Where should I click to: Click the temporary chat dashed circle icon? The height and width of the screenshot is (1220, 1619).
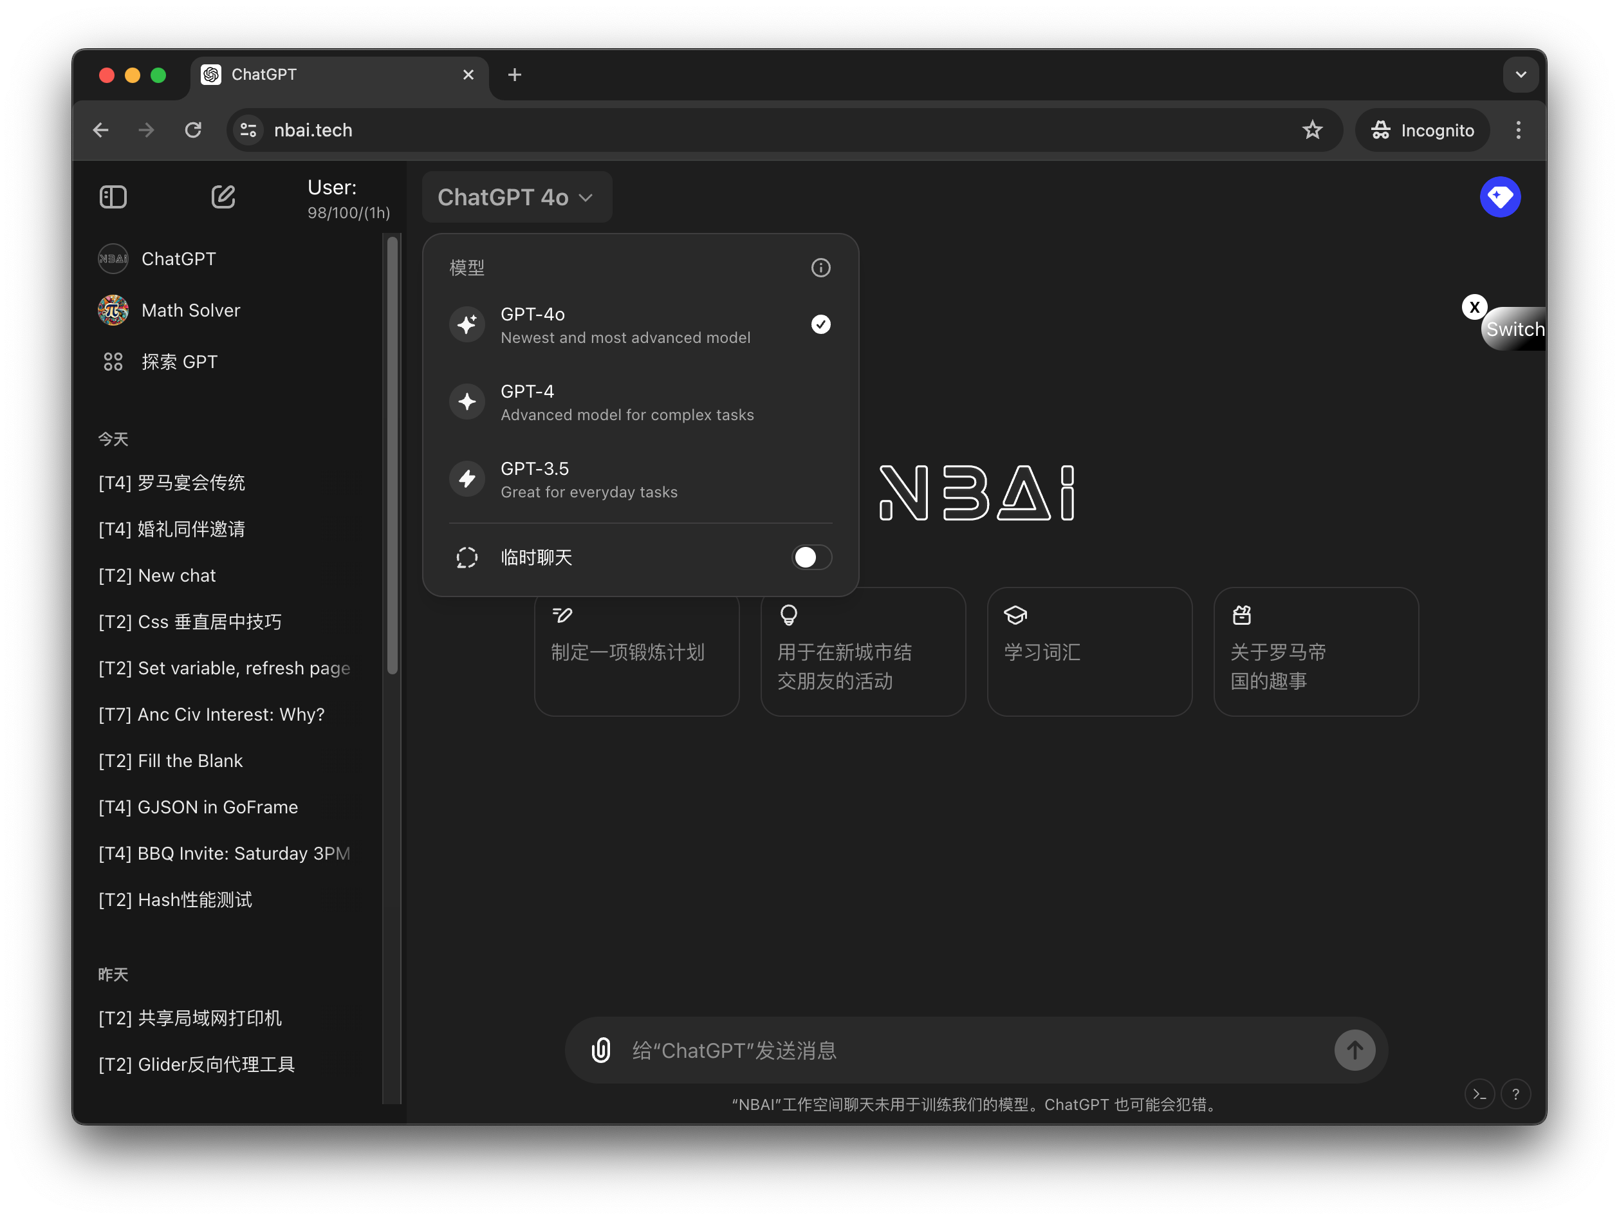[x=467, y=558]
